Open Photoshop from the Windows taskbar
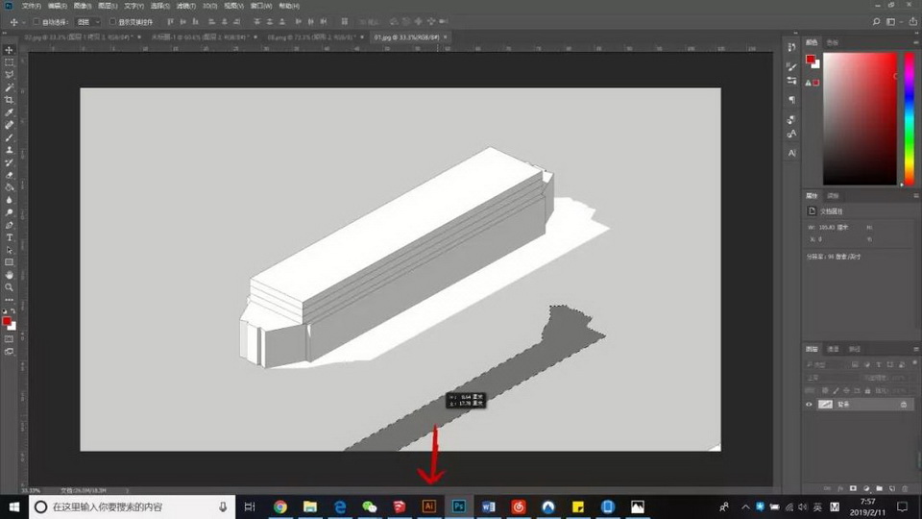The height and width of the screenshot is (519, 922). pos(459,507)
